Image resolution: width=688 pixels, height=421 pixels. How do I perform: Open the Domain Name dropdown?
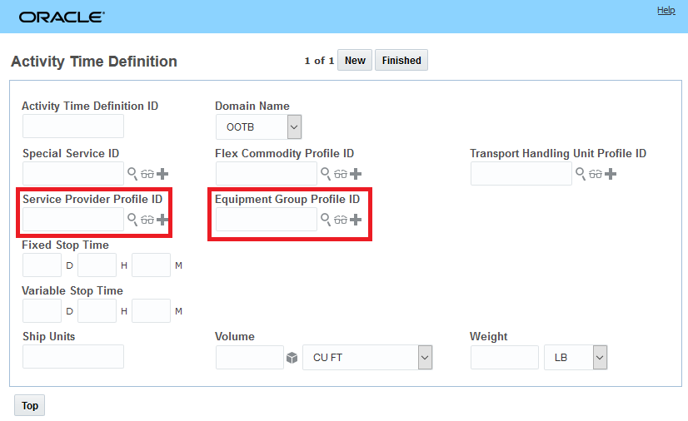pyautogui.click(x=294, y=127)
